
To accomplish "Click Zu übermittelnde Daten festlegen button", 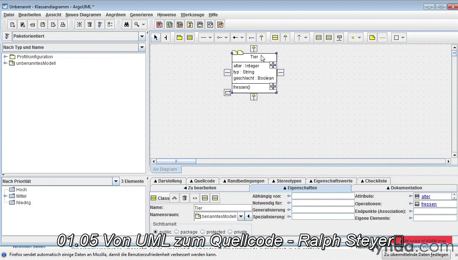I will click(x=416, y=255).
